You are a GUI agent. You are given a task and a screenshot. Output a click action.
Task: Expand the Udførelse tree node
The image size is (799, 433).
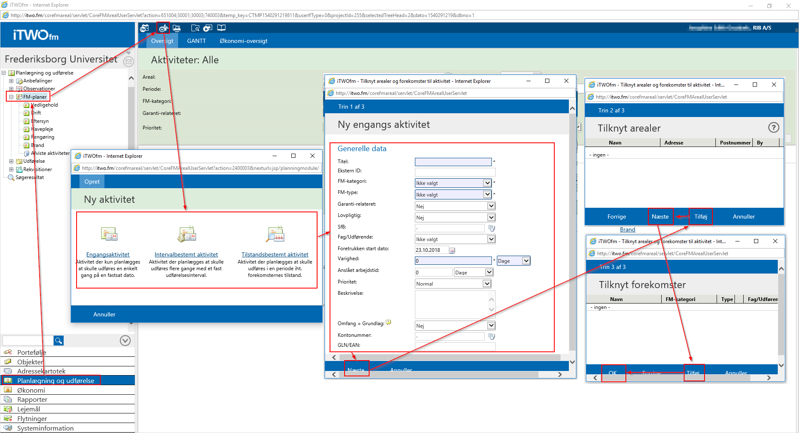pos(11,161)
